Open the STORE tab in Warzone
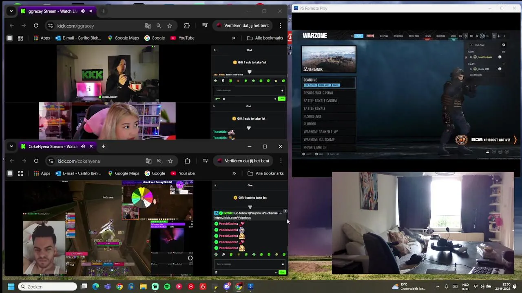The width and height of the screenshot is (522, 293). tap(453, 36)
